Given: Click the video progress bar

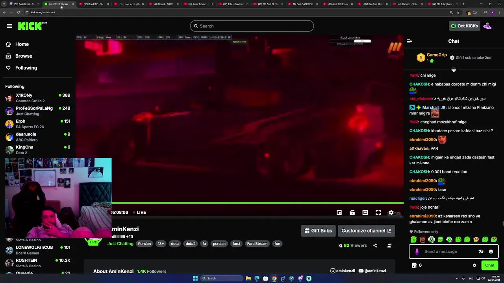Looking at the screenshot, I should pyautogui.click(x=258, y=203).
